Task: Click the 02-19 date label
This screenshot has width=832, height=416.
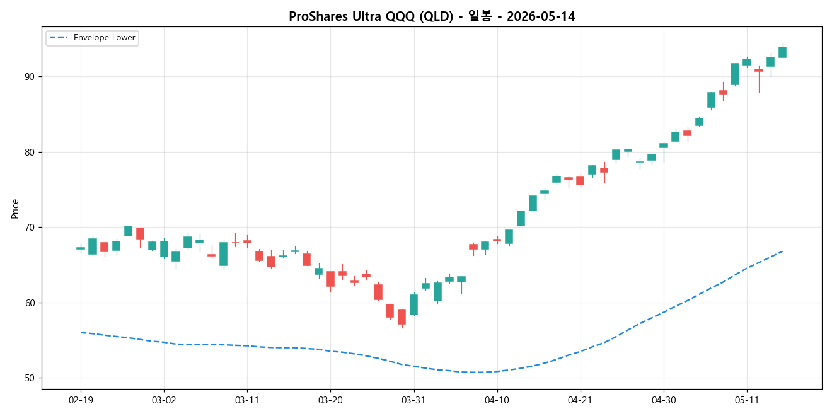Action: pos(81,400)
